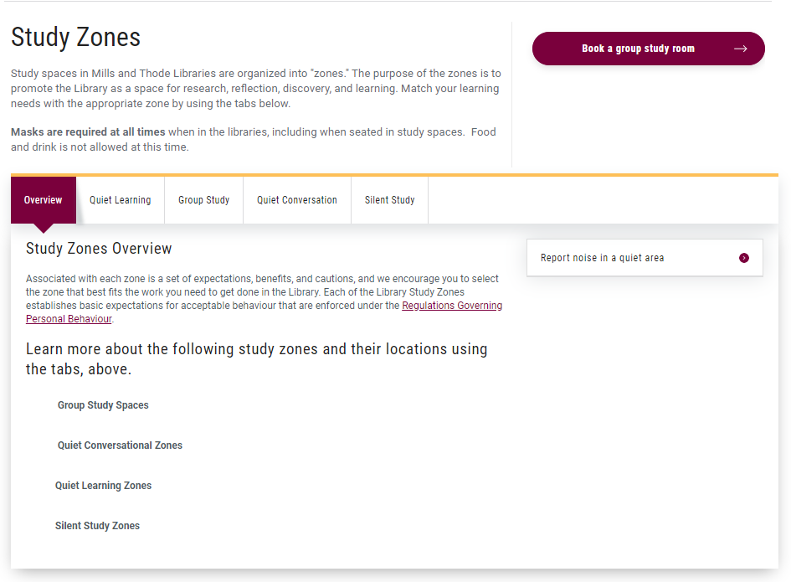Click the intro paragraph about Mills and Thode
Screen dimensions: 791x582
pos(256,88)
